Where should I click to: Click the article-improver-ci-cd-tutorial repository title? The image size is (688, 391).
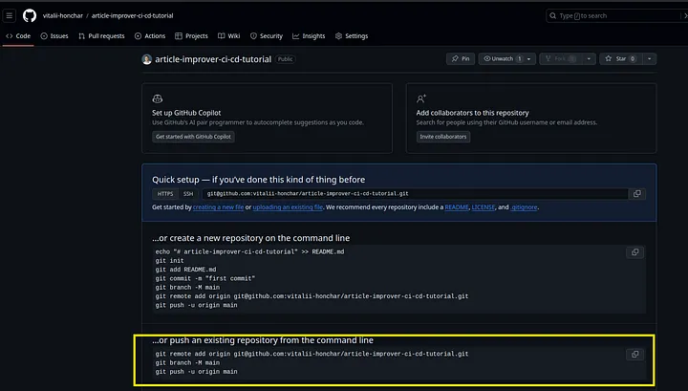[213, 59]
